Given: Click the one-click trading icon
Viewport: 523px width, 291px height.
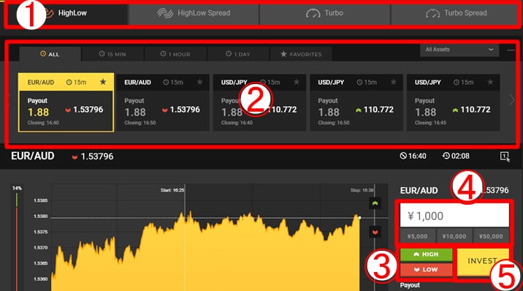Looking at the screenshot, I should 505,156.
